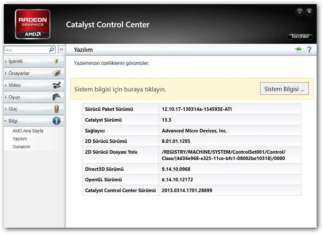Open the Donanım page
This screenshot has height=234, width=323.
click(21, 147)
